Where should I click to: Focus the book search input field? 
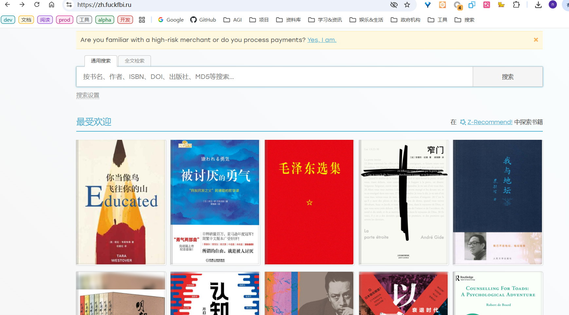coord(274,77)
